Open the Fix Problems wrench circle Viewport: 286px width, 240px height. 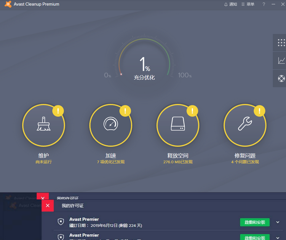245,126
